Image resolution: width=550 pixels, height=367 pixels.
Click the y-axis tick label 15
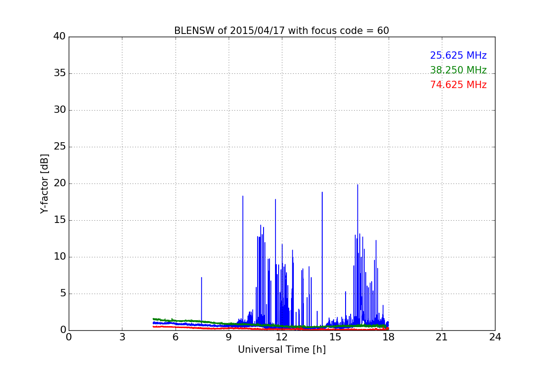(x=60, y=220)
